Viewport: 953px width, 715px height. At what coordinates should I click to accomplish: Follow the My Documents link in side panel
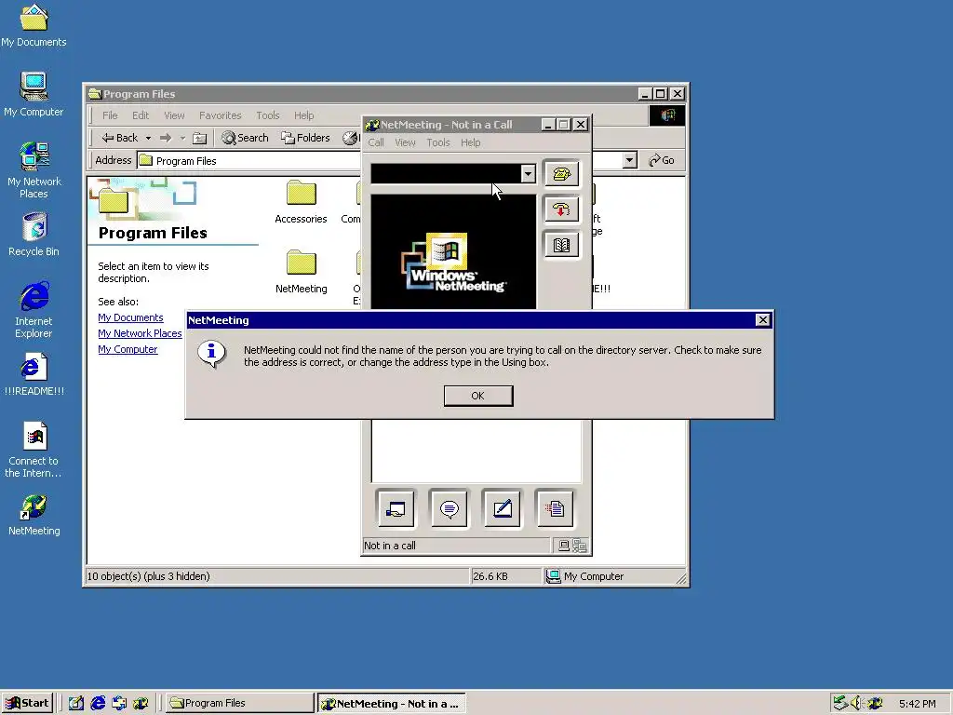tap(130, 317)
